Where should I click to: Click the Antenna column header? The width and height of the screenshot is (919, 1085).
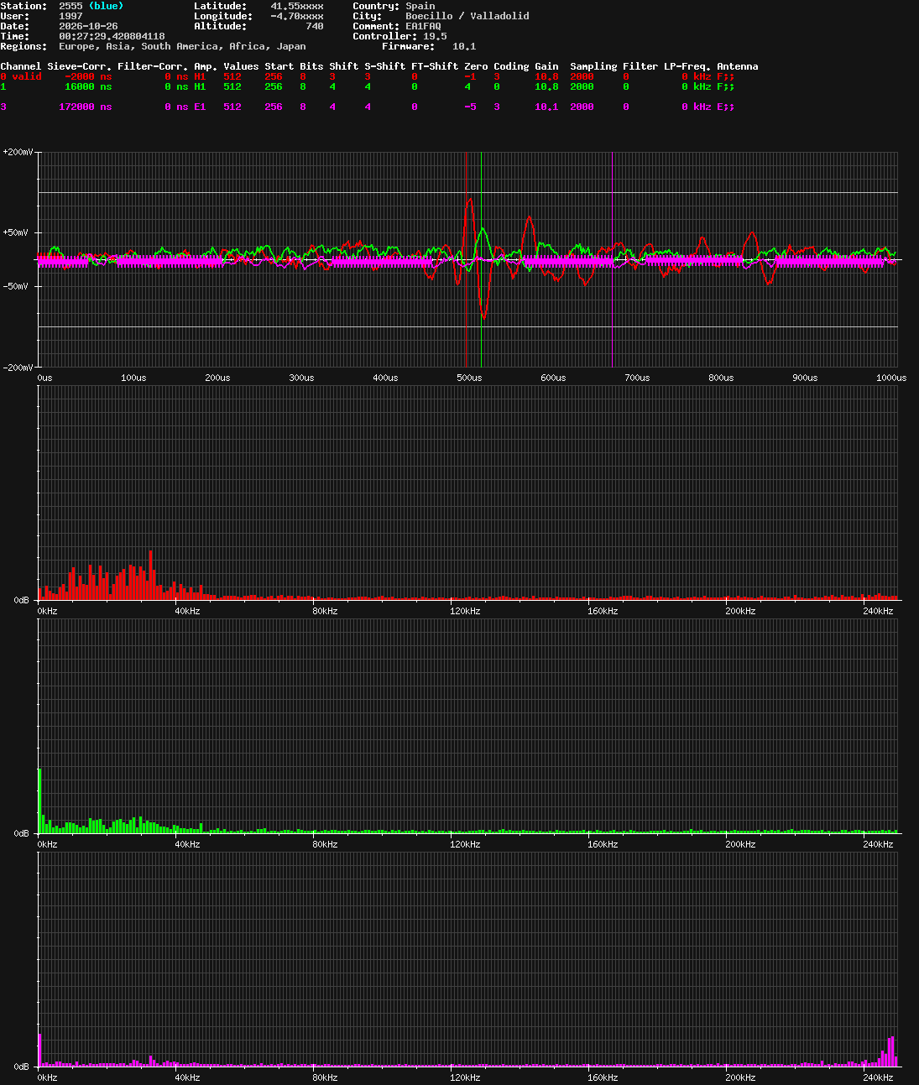(738, 66)
